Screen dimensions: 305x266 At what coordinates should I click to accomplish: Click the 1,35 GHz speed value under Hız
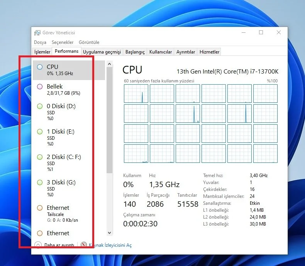[x=164, y=184]
